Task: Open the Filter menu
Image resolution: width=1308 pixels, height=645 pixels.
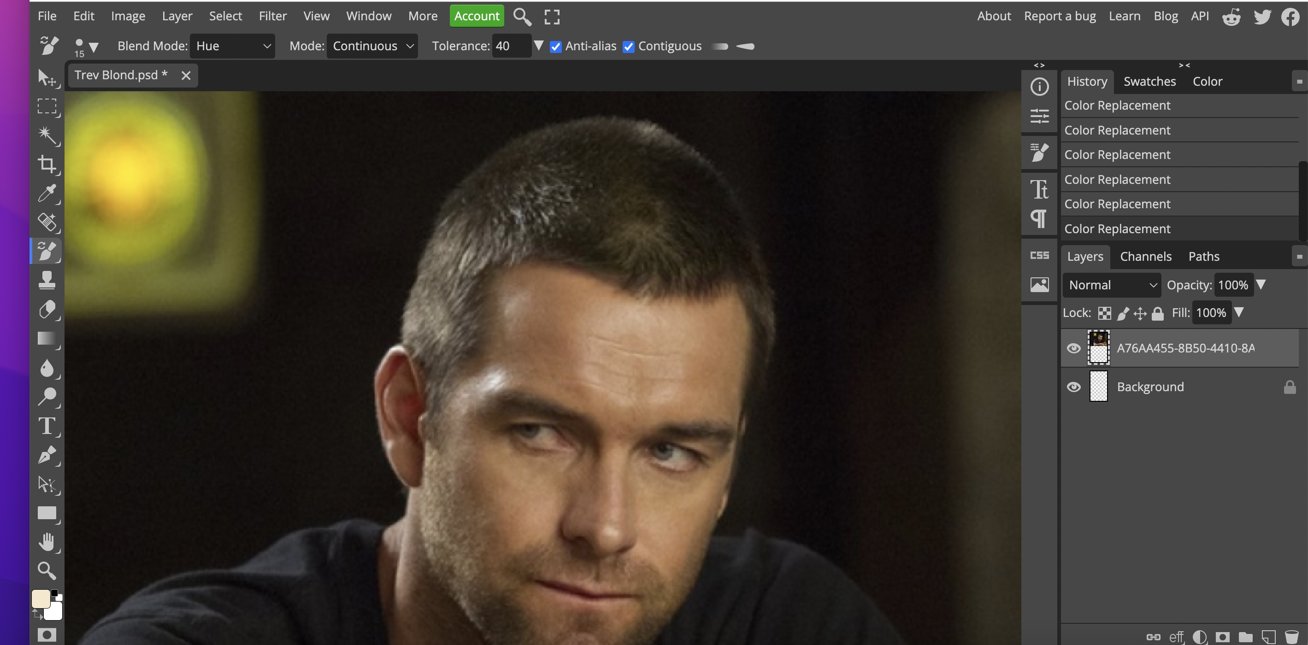Action: coord(273,16)
